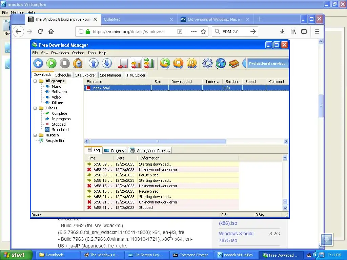Viewport: 347px width, 260px height.
Task: Click the orange pause all downloads icon
Action: (192, 63)
